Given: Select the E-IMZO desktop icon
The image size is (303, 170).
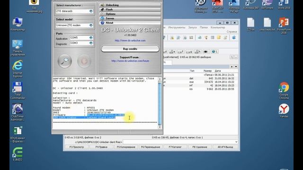Looking at the screenshot, I should click(18, 154).
